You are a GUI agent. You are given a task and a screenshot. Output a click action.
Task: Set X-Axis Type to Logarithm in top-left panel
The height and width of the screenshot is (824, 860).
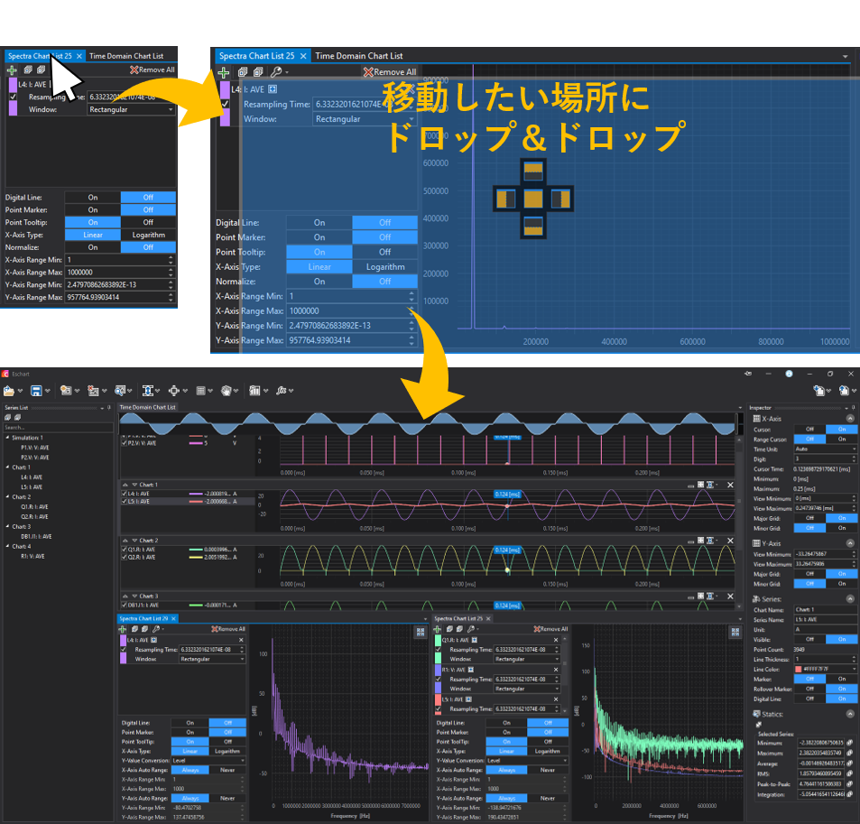(148, 235)
